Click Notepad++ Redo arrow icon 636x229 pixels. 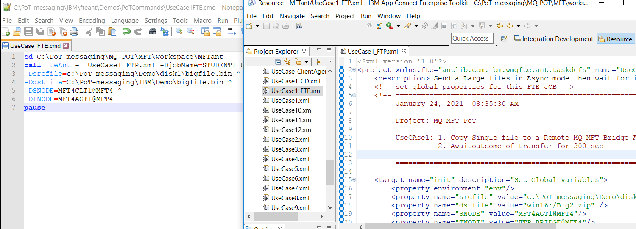coord(138,31)
